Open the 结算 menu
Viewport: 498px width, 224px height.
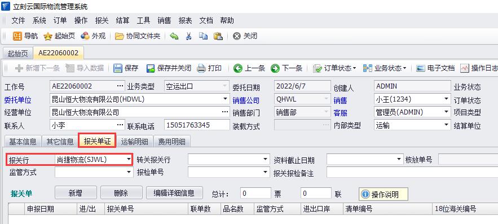tap(122, 21)
